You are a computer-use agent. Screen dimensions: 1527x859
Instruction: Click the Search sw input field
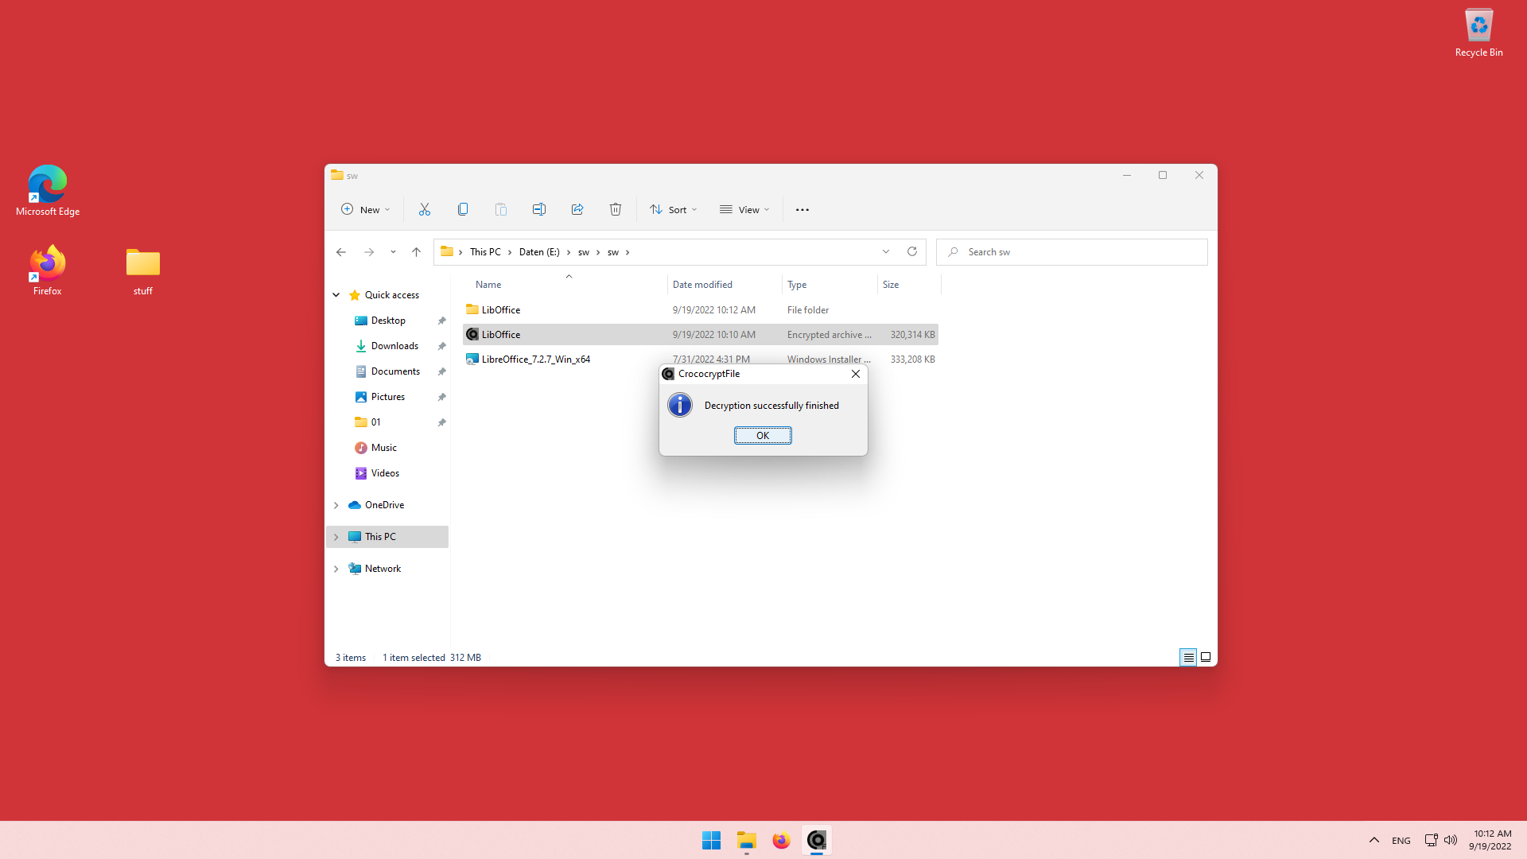coord(1072,252)
